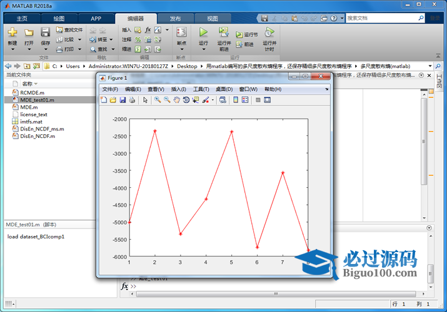Click the editor vertical scrollbar thumb
The width and height of the screenshot is (447, 312).
tap(424, 142)
